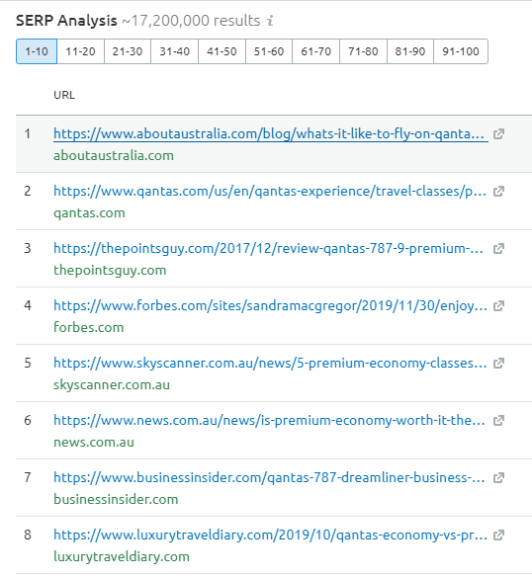The image size is (532, 578).
Task: Click the SERP Analysis heading
Action: coord(66,21)
